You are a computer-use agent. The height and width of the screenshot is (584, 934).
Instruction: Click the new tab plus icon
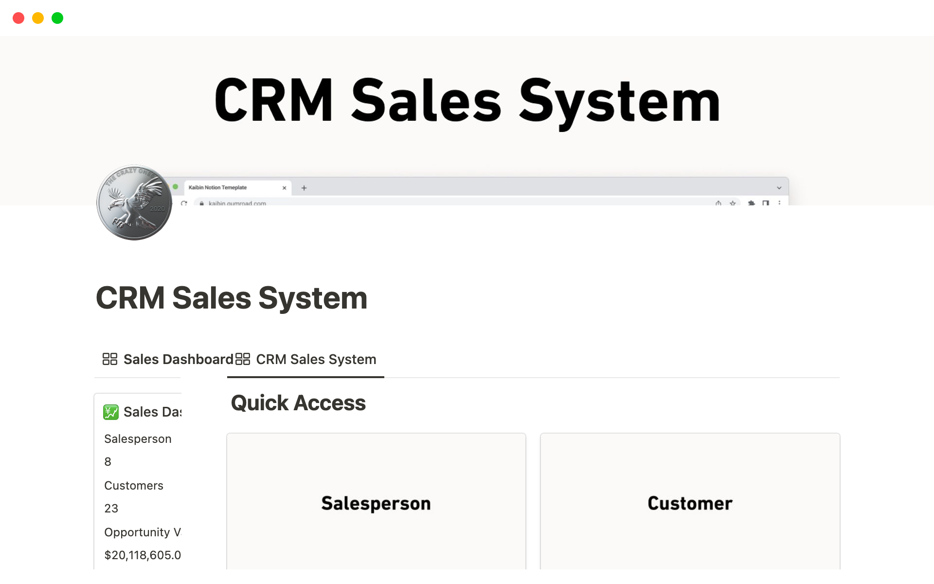(x=304, y=188)
